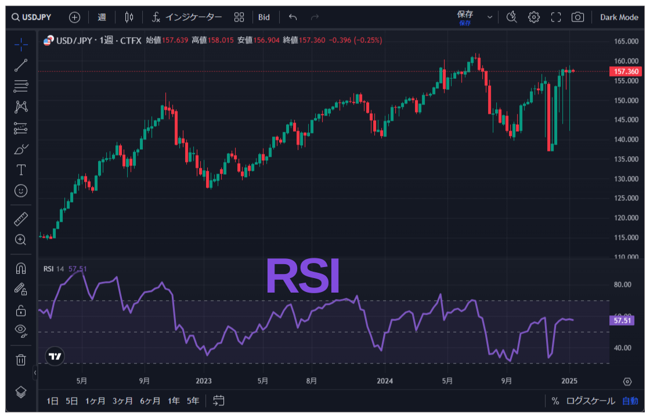This screenshot has height=418, width=650.
Task: Activate the zoom in tool
Action: (21, 240)
